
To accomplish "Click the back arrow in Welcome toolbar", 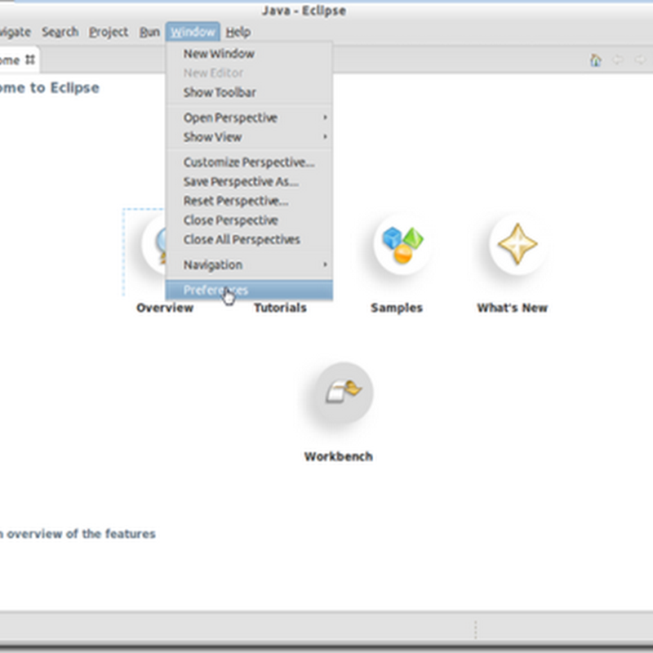I will coord(618,60).
